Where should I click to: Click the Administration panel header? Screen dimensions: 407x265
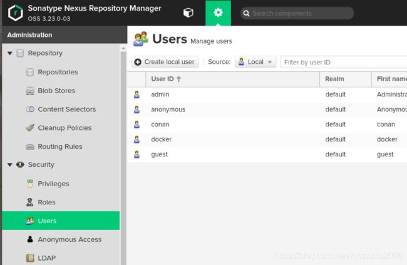[x=64, y=35]
